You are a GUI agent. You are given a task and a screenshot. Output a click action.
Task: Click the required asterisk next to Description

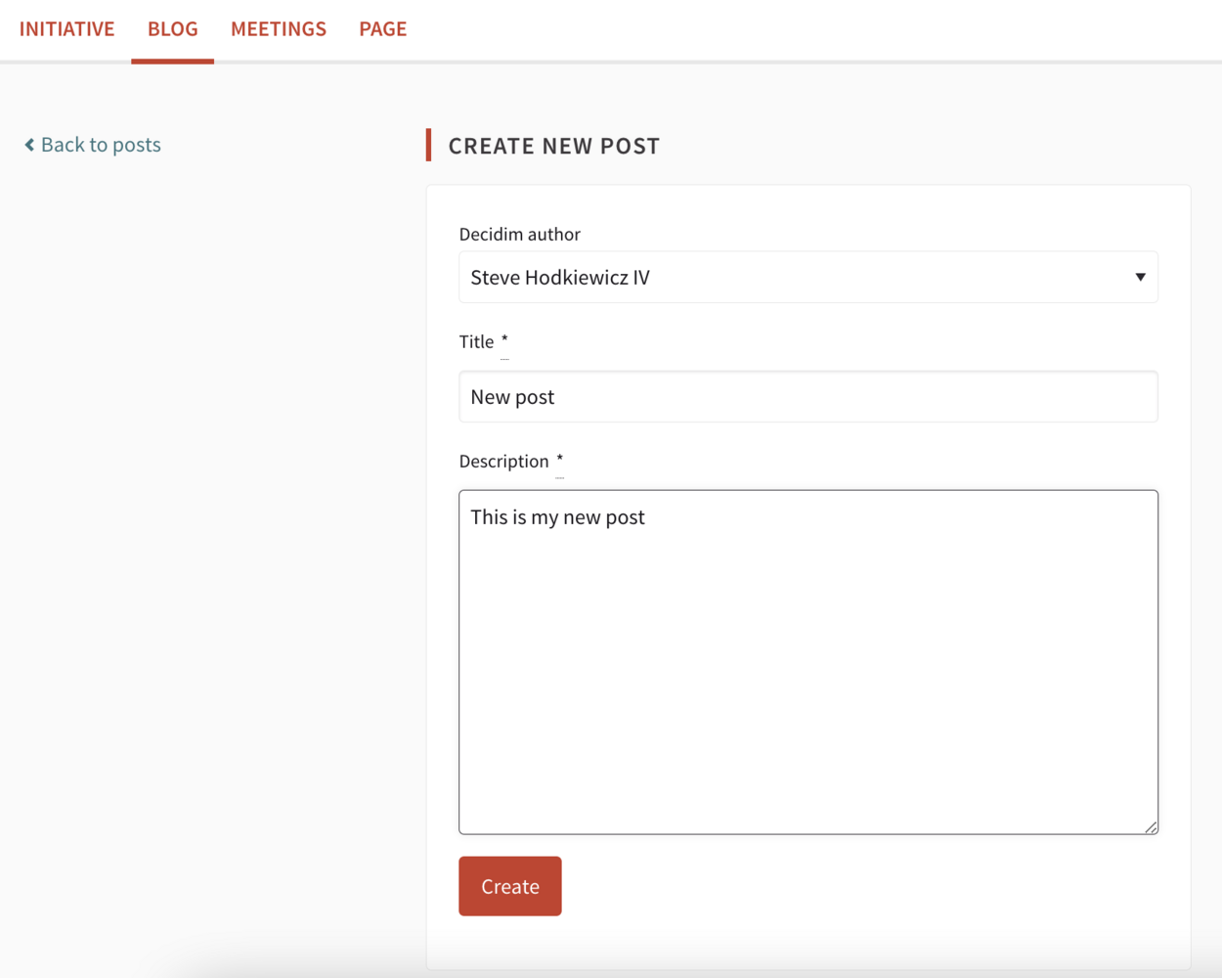559,461
